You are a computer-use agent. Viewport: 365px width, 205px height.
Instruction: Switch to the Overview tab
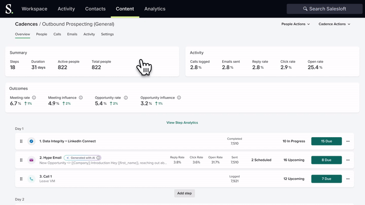(x=22, y=34)
